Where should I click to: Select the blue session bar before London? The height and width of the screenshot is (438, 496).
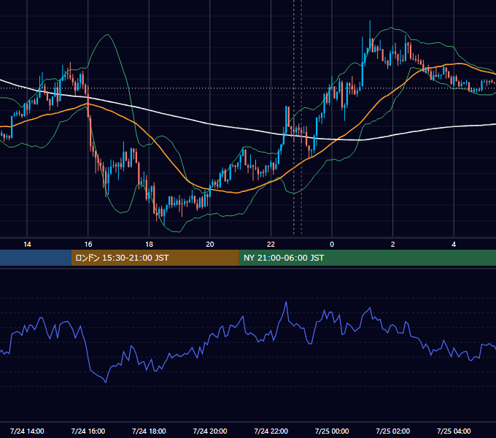click(x=36, y=258)
